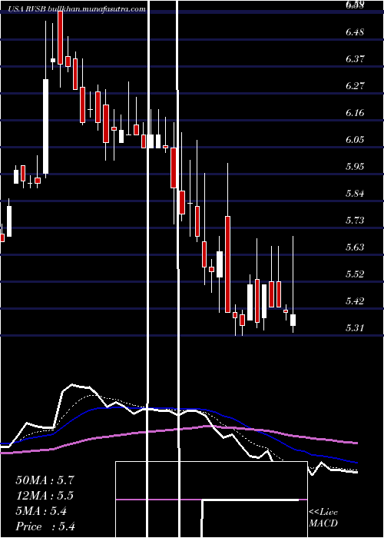The height and width of the screenshot is (538, 384).
Task: Click the MACD inset chart box
Action: point(211,500)
